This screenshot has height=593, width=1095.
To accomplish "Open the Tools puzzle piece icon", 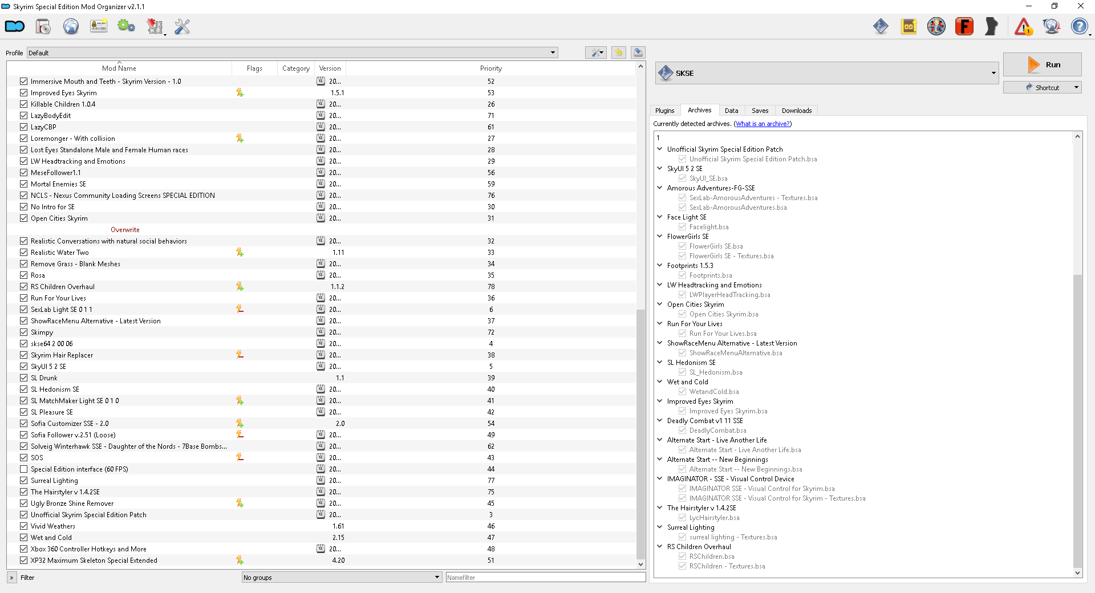I will point(155,26).
